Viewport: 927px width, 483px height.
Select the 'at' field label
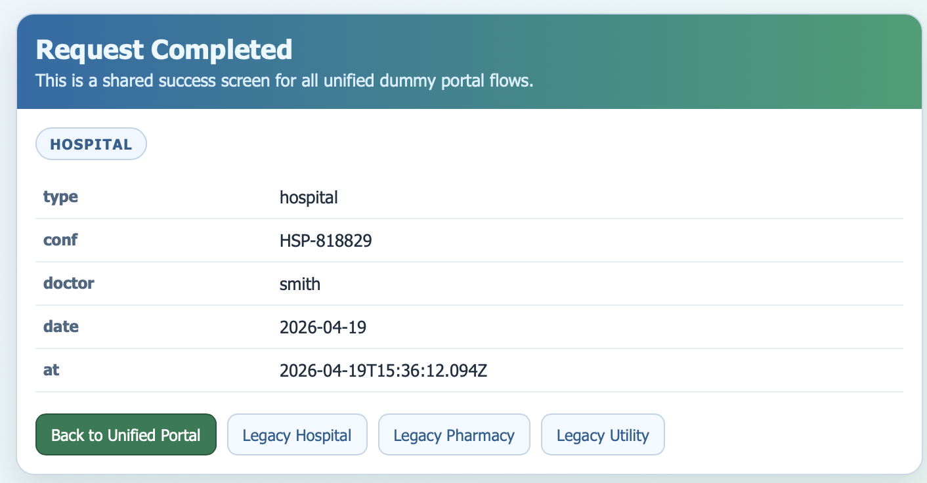[x=51, y=369]
